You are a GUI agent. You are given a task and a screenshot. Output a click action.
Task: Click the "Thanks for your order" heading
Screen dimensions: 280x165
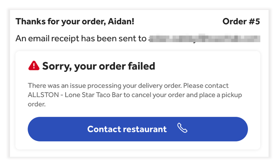tap(75, 21)
